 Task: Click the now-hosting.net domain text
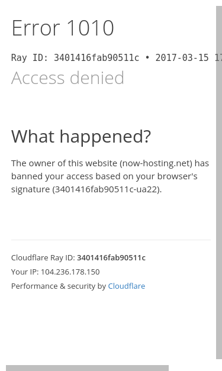(x=156, y=163)
